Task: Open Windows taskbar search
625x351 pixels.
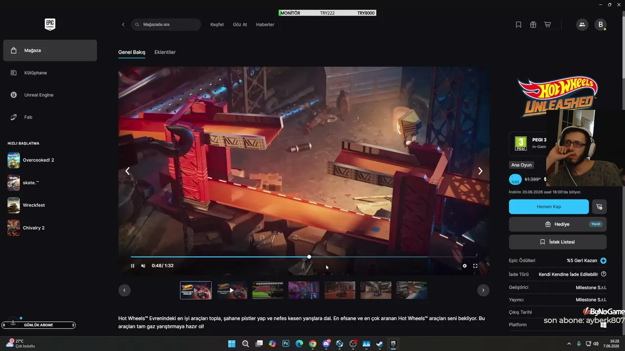Action: coord(246,344)
